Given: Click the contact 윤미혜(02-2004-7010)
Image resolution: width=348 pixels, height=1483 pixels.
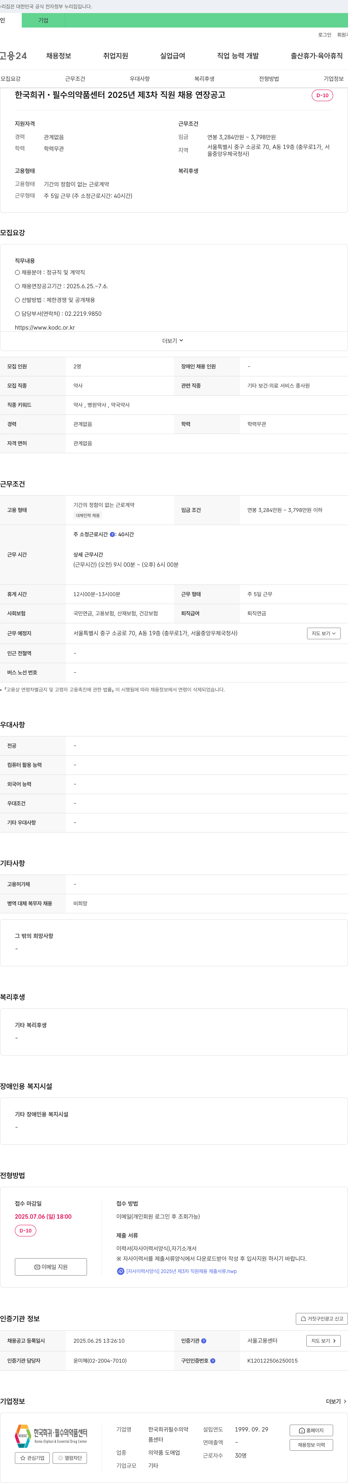Looking at the screenshot, I should 100,1361.
